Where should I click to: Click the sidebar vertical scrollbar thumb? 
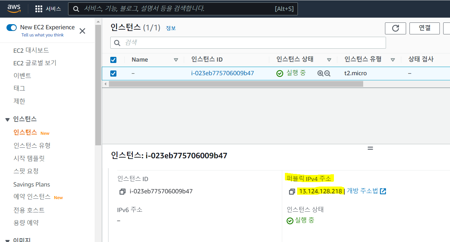coord(98,85)
